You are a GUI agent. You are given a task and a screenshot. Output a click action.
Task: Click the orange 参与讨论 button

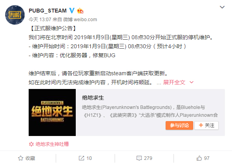point(179,125)
